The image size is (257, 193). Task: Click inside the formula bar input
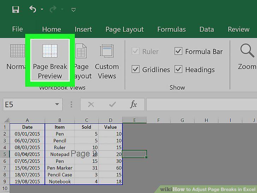point(202,104)
